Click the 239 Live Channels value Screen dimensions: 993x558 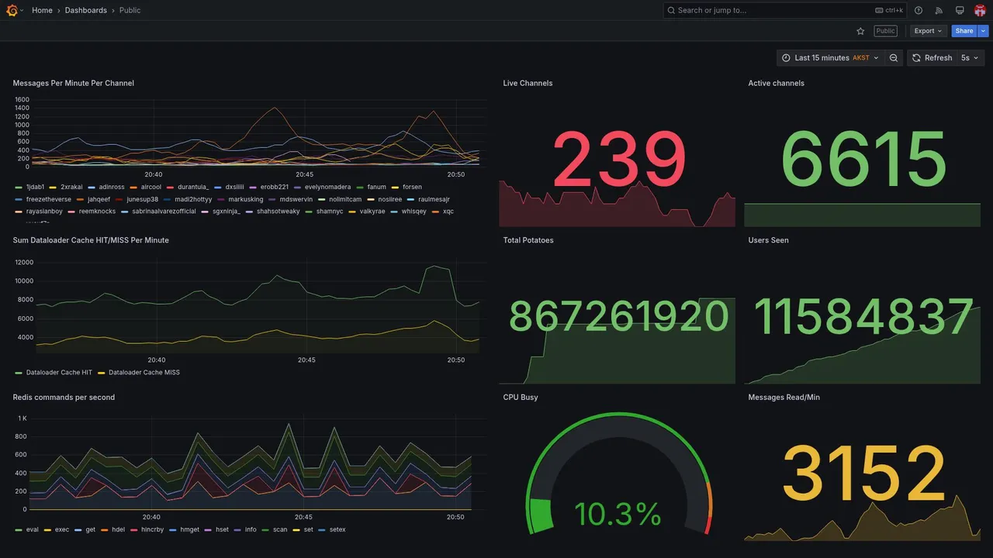pyautogui.click(x=618, y=160)
